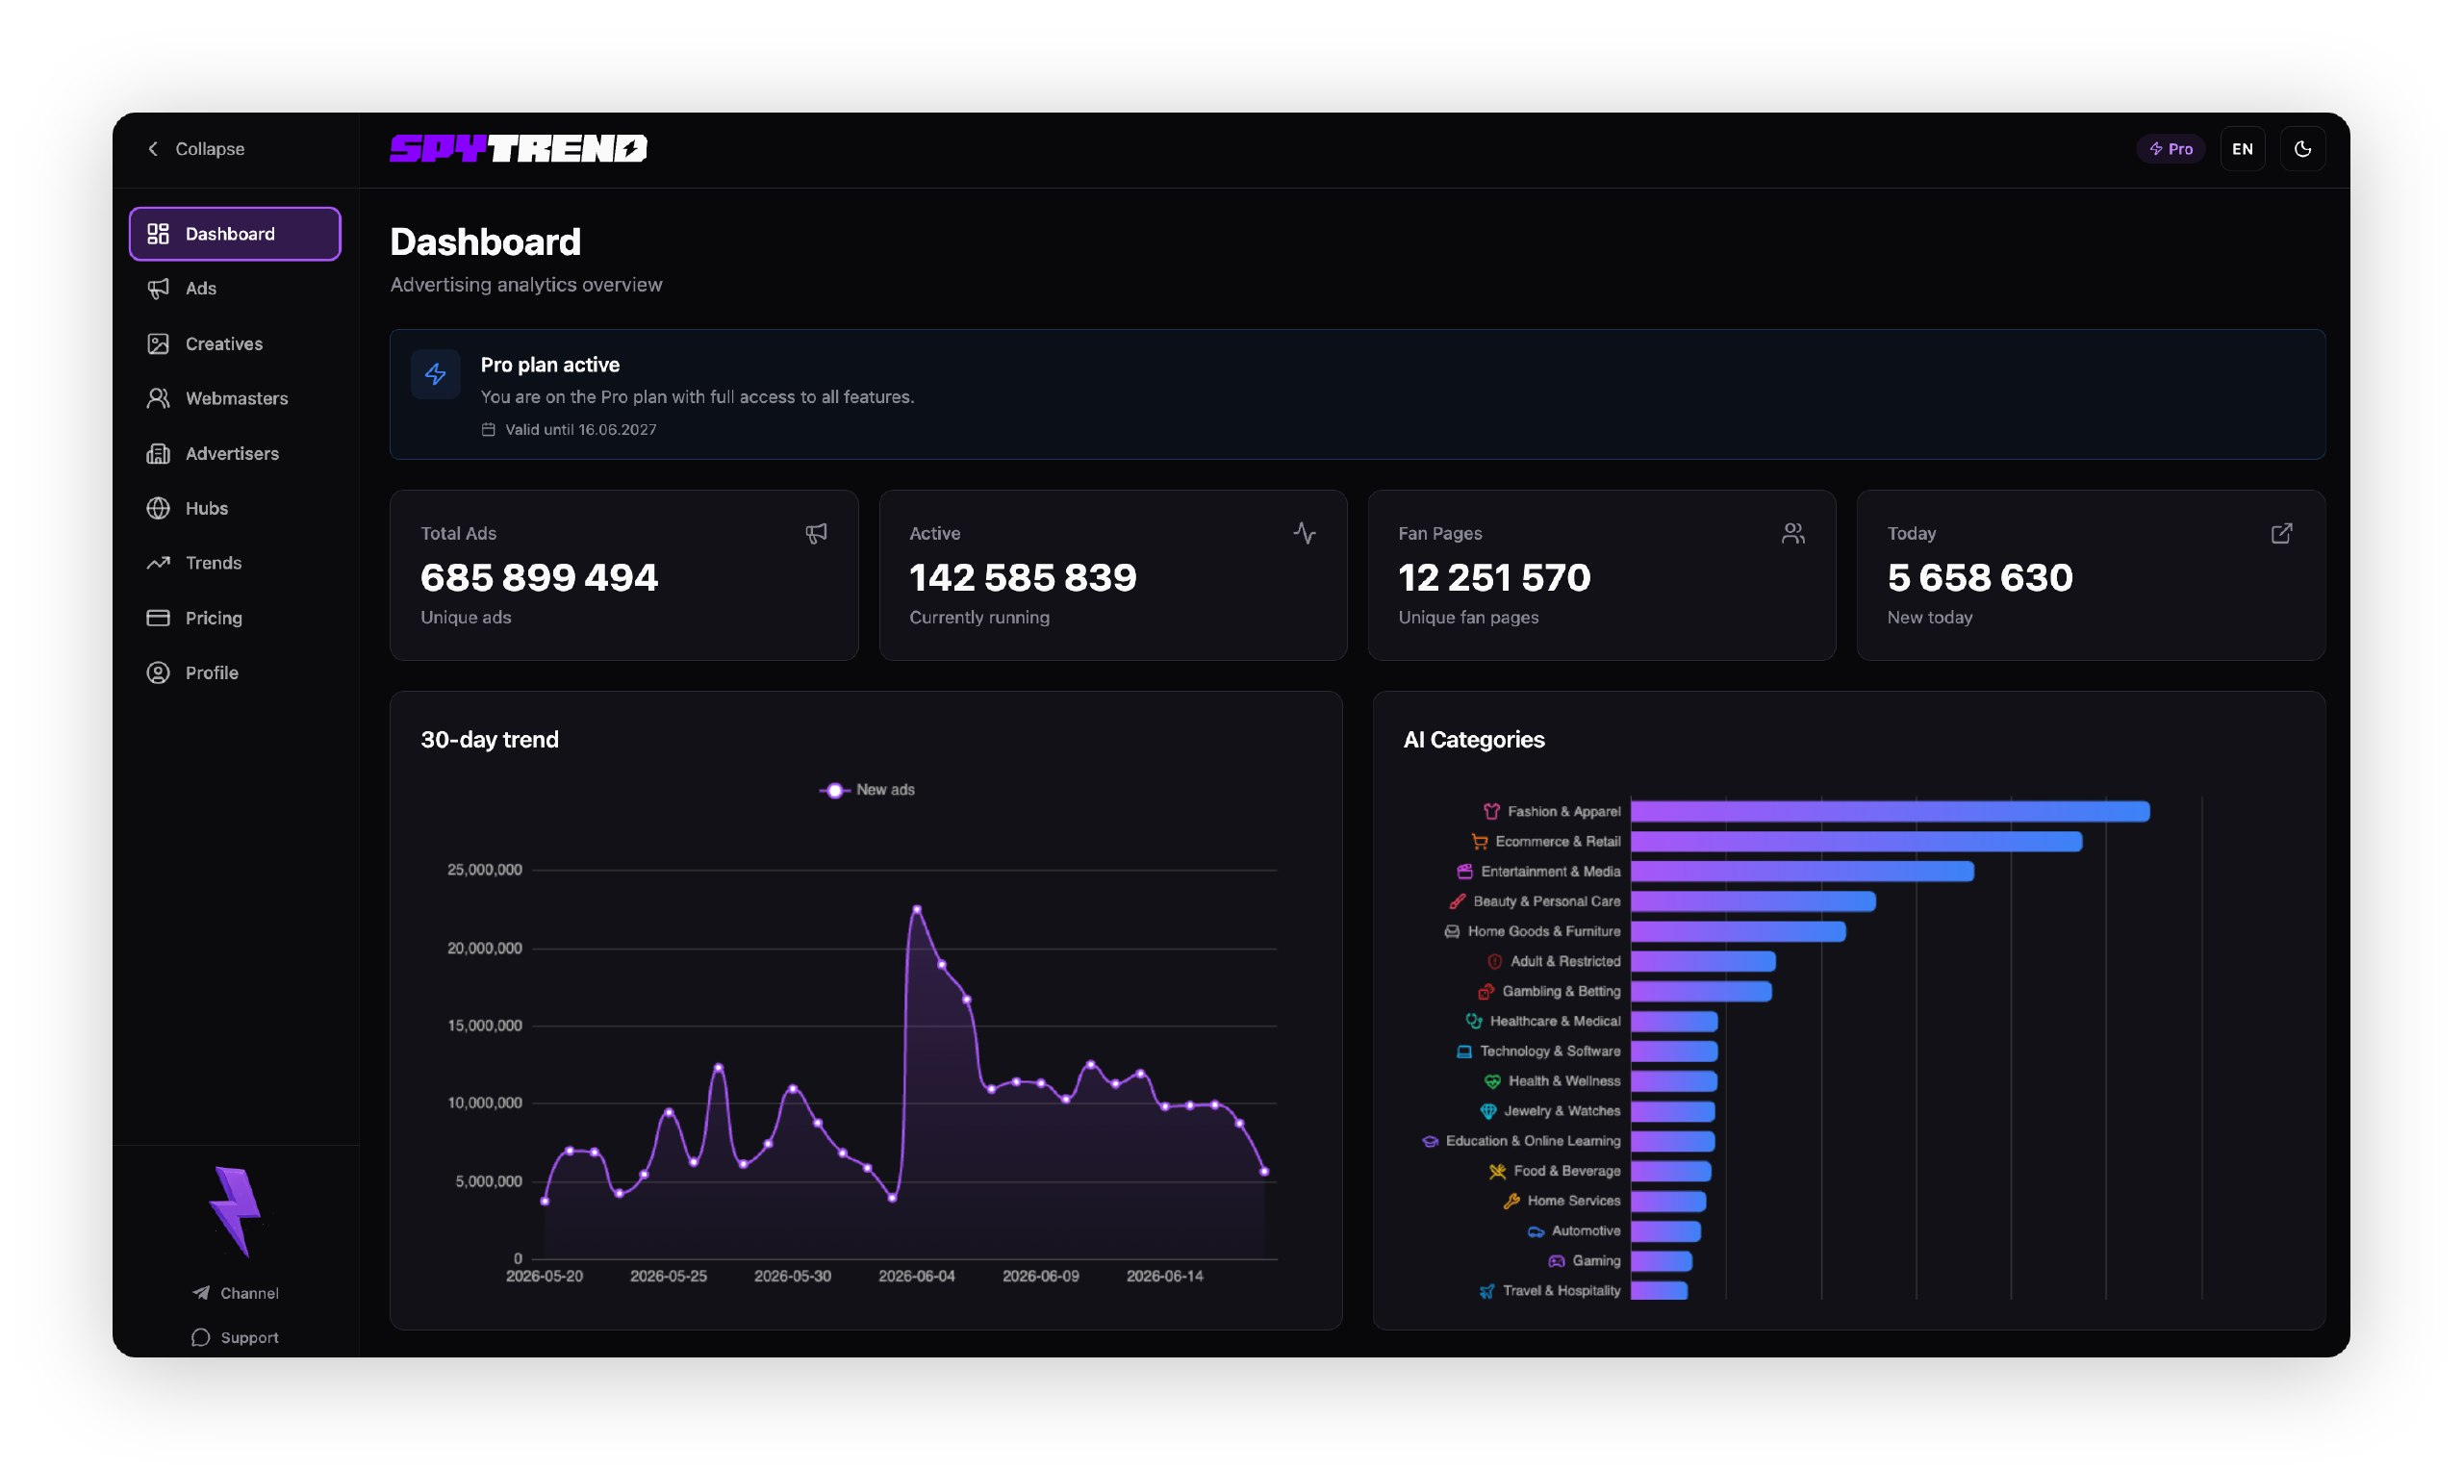Click the AI Categories heading

[1474, 740]
